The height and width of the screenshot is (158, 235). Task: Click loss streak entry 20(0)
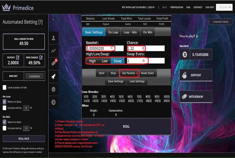tap(166, 101)
